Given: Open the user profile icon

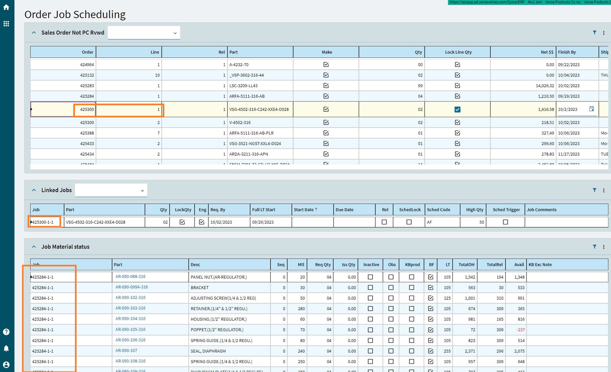Looking at the screenshot, I should pyautogui.click(x=6, y=365).
